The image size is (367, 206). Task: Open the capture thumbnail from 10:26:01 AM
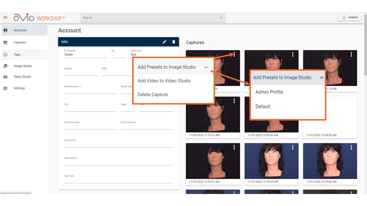[x=213, y=161]
